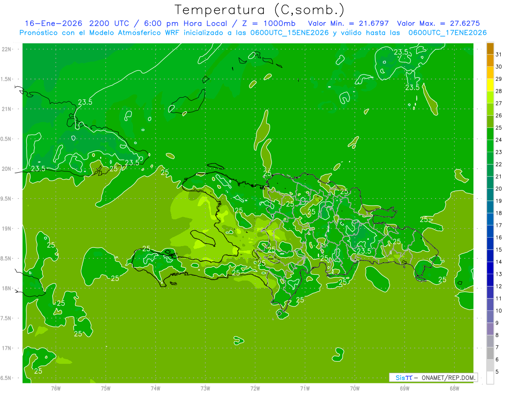The height and width of the screenshot is (394, 510).
Task: Click the blue legend swatch between 16 and 17
Action: click(490, 232)
